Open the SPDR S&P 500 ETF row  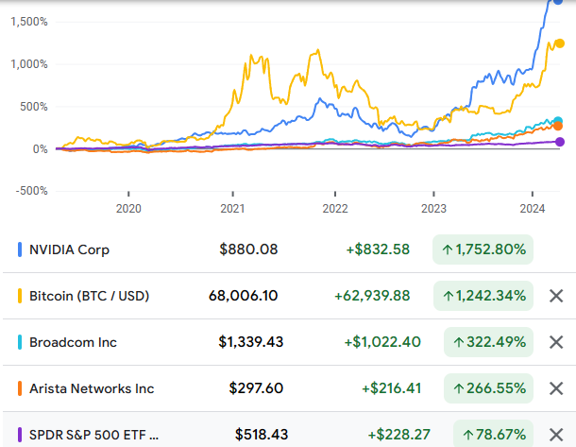(x=289, y=429)
